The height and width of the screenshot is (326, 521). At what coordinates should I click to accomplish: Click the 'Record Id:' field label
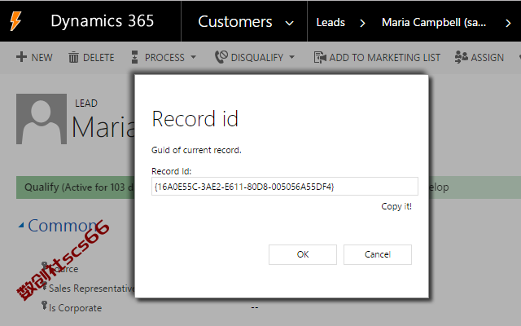click(172, 171)
